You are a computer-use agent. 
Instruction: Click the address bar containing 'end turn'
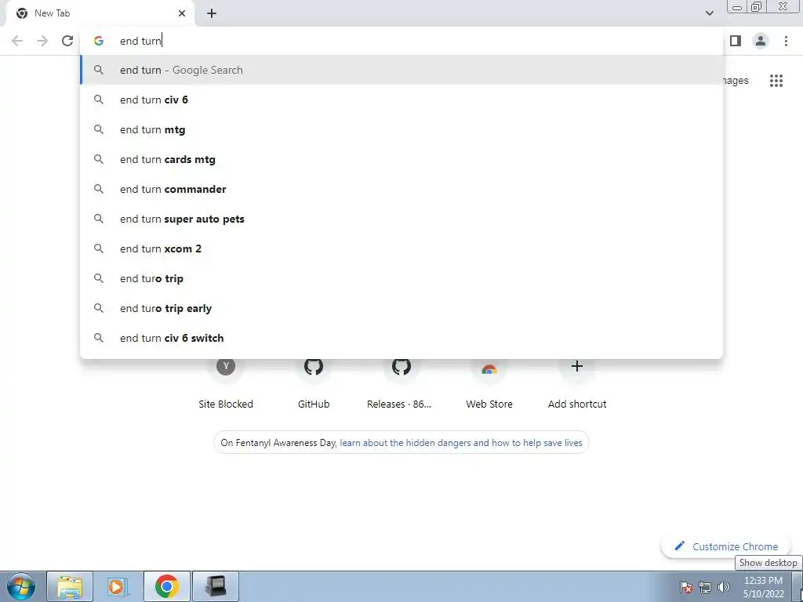tap(401, 41)
